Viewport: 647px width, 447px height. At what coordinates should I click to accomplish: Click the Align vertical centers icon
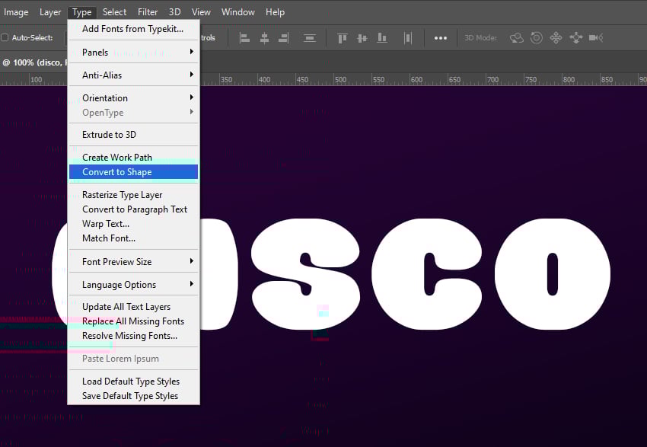[x=362, y=38]
